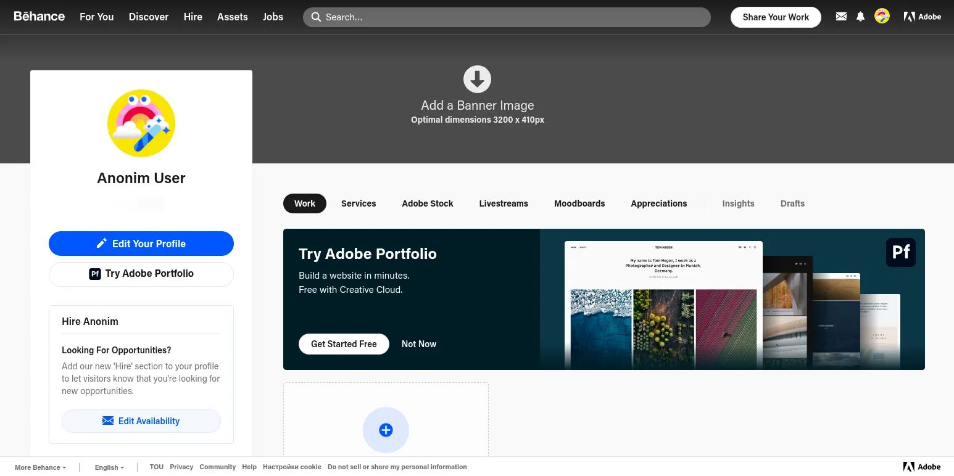
Task: Open the user avatar menu in header
Action: pyautogui.click(x=882, y=17)
